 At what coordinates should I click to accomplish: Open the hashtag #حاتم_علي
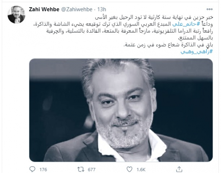(187, 24)
